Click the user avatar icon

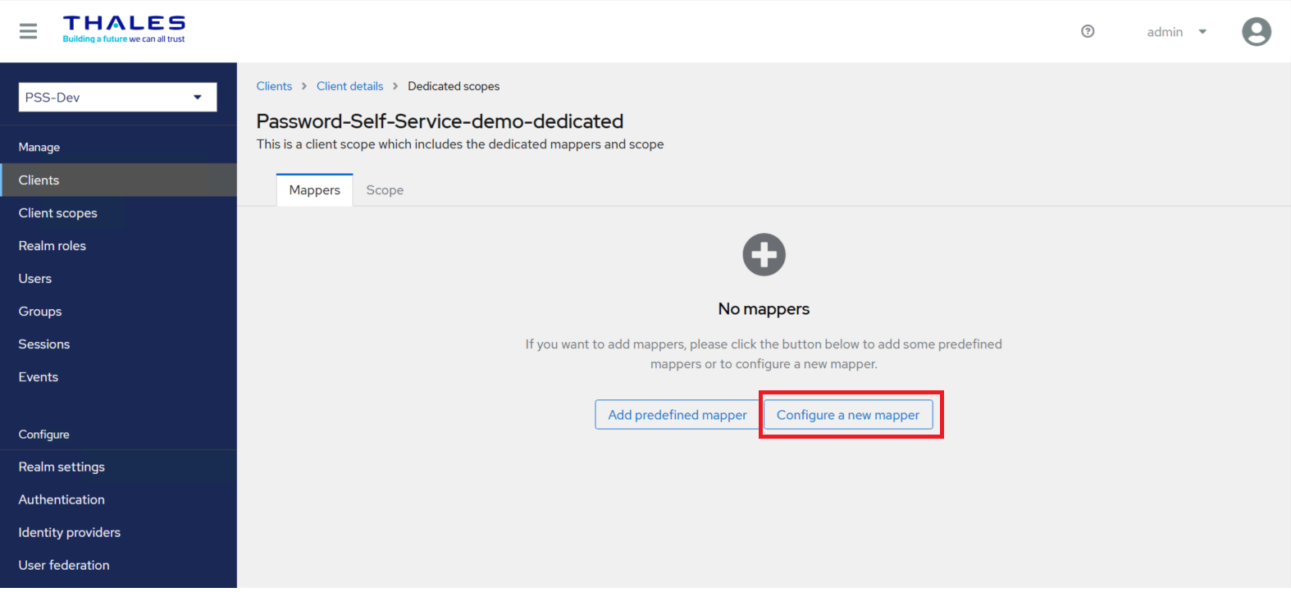(1256, 32)
